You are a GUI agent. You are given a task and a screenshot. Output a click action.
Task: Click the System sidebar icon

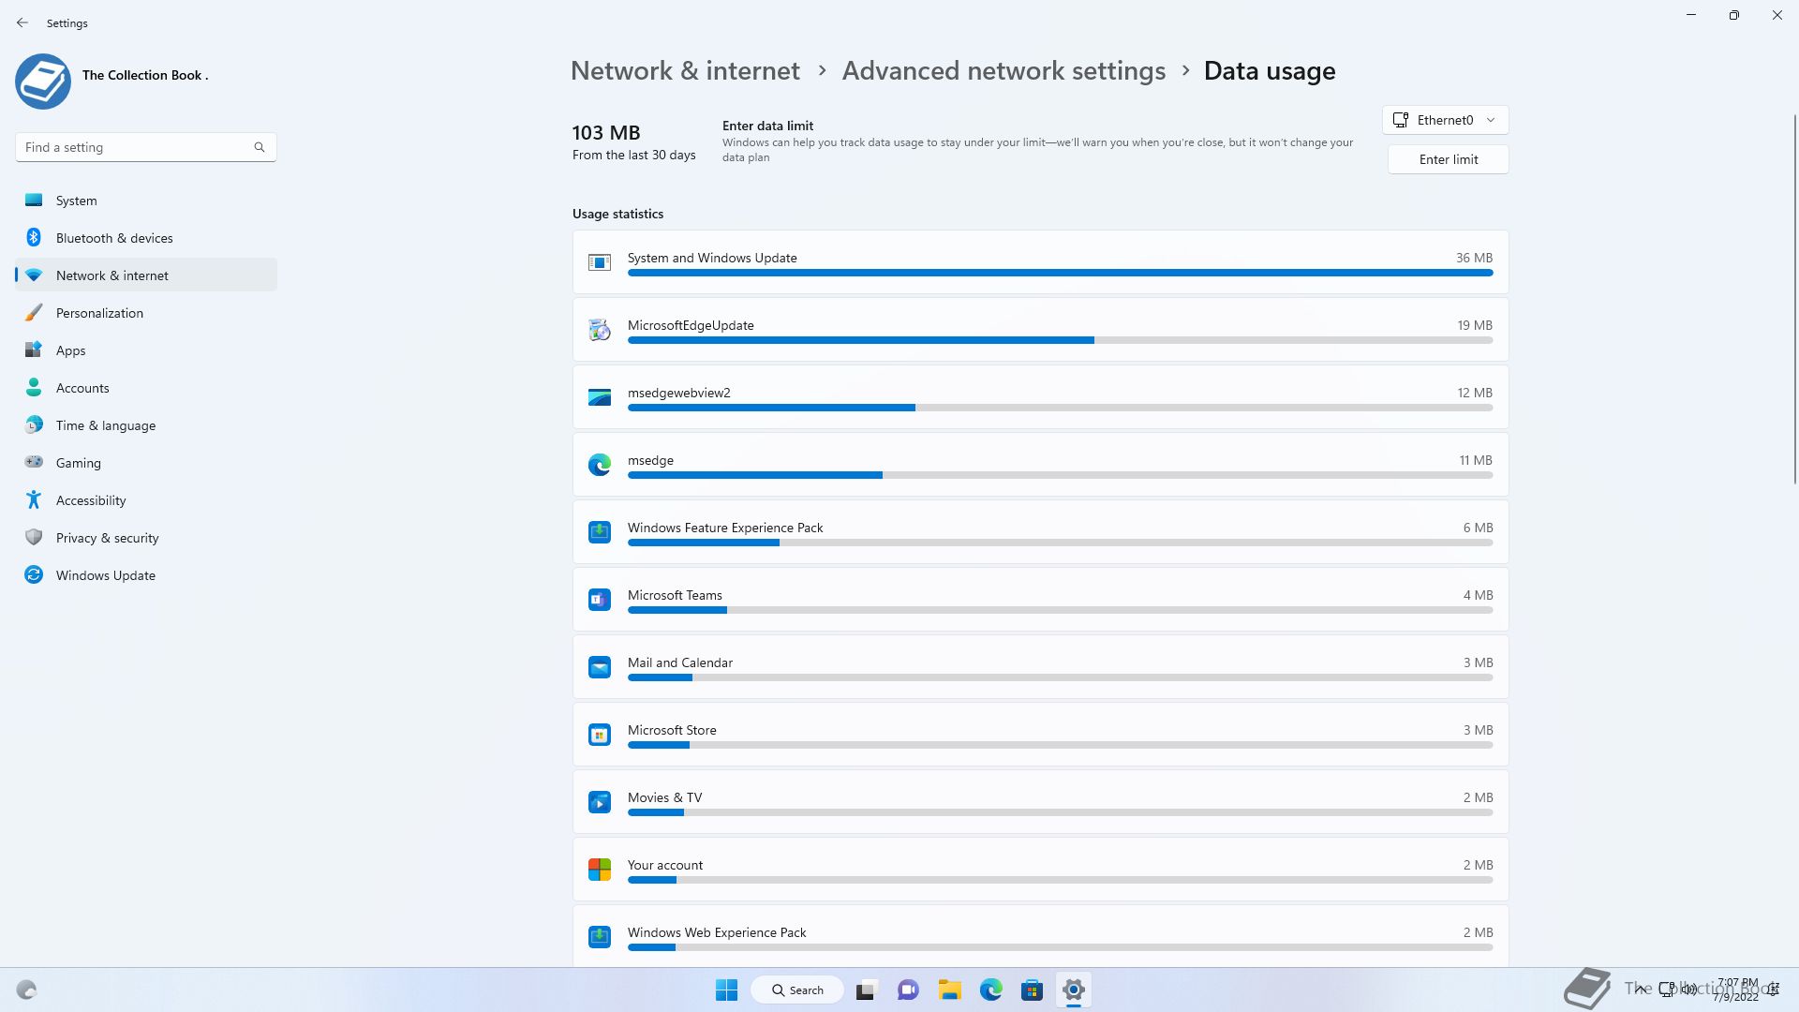click(x=34, y=201)
